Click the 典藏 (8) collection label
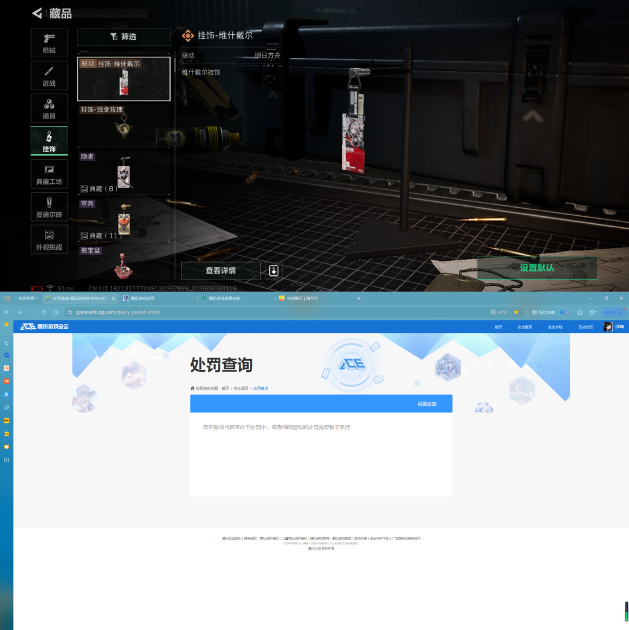629x630 pixels. [x=99, y=189]
